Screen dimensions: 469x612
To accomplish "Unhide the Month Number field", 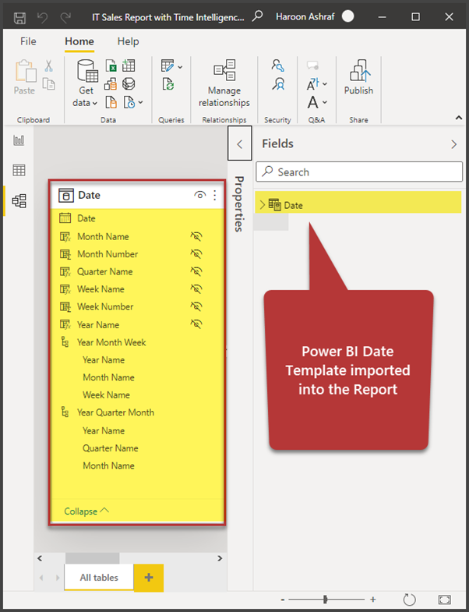I will coord(196,253).
